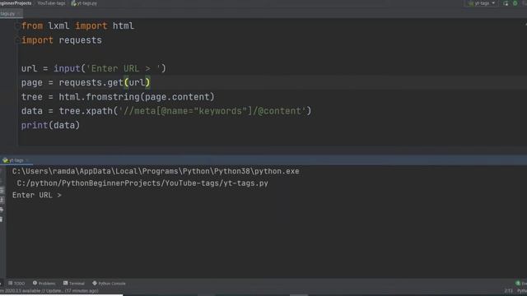
Task: Click the yt-tags.py script path in console
Action: (x=142, y=183)
